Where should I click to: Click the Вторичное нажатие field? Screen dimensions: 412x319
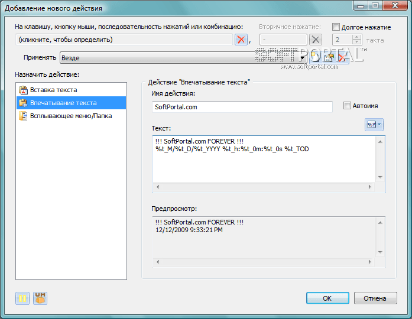point(283,40)
